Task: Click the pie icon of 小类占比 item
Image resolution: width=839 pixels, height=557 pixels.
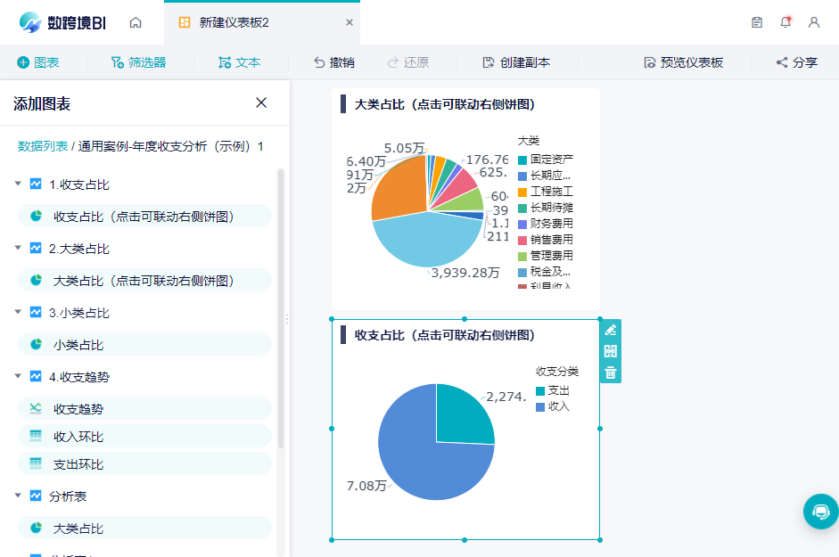Action: [36, 344]
